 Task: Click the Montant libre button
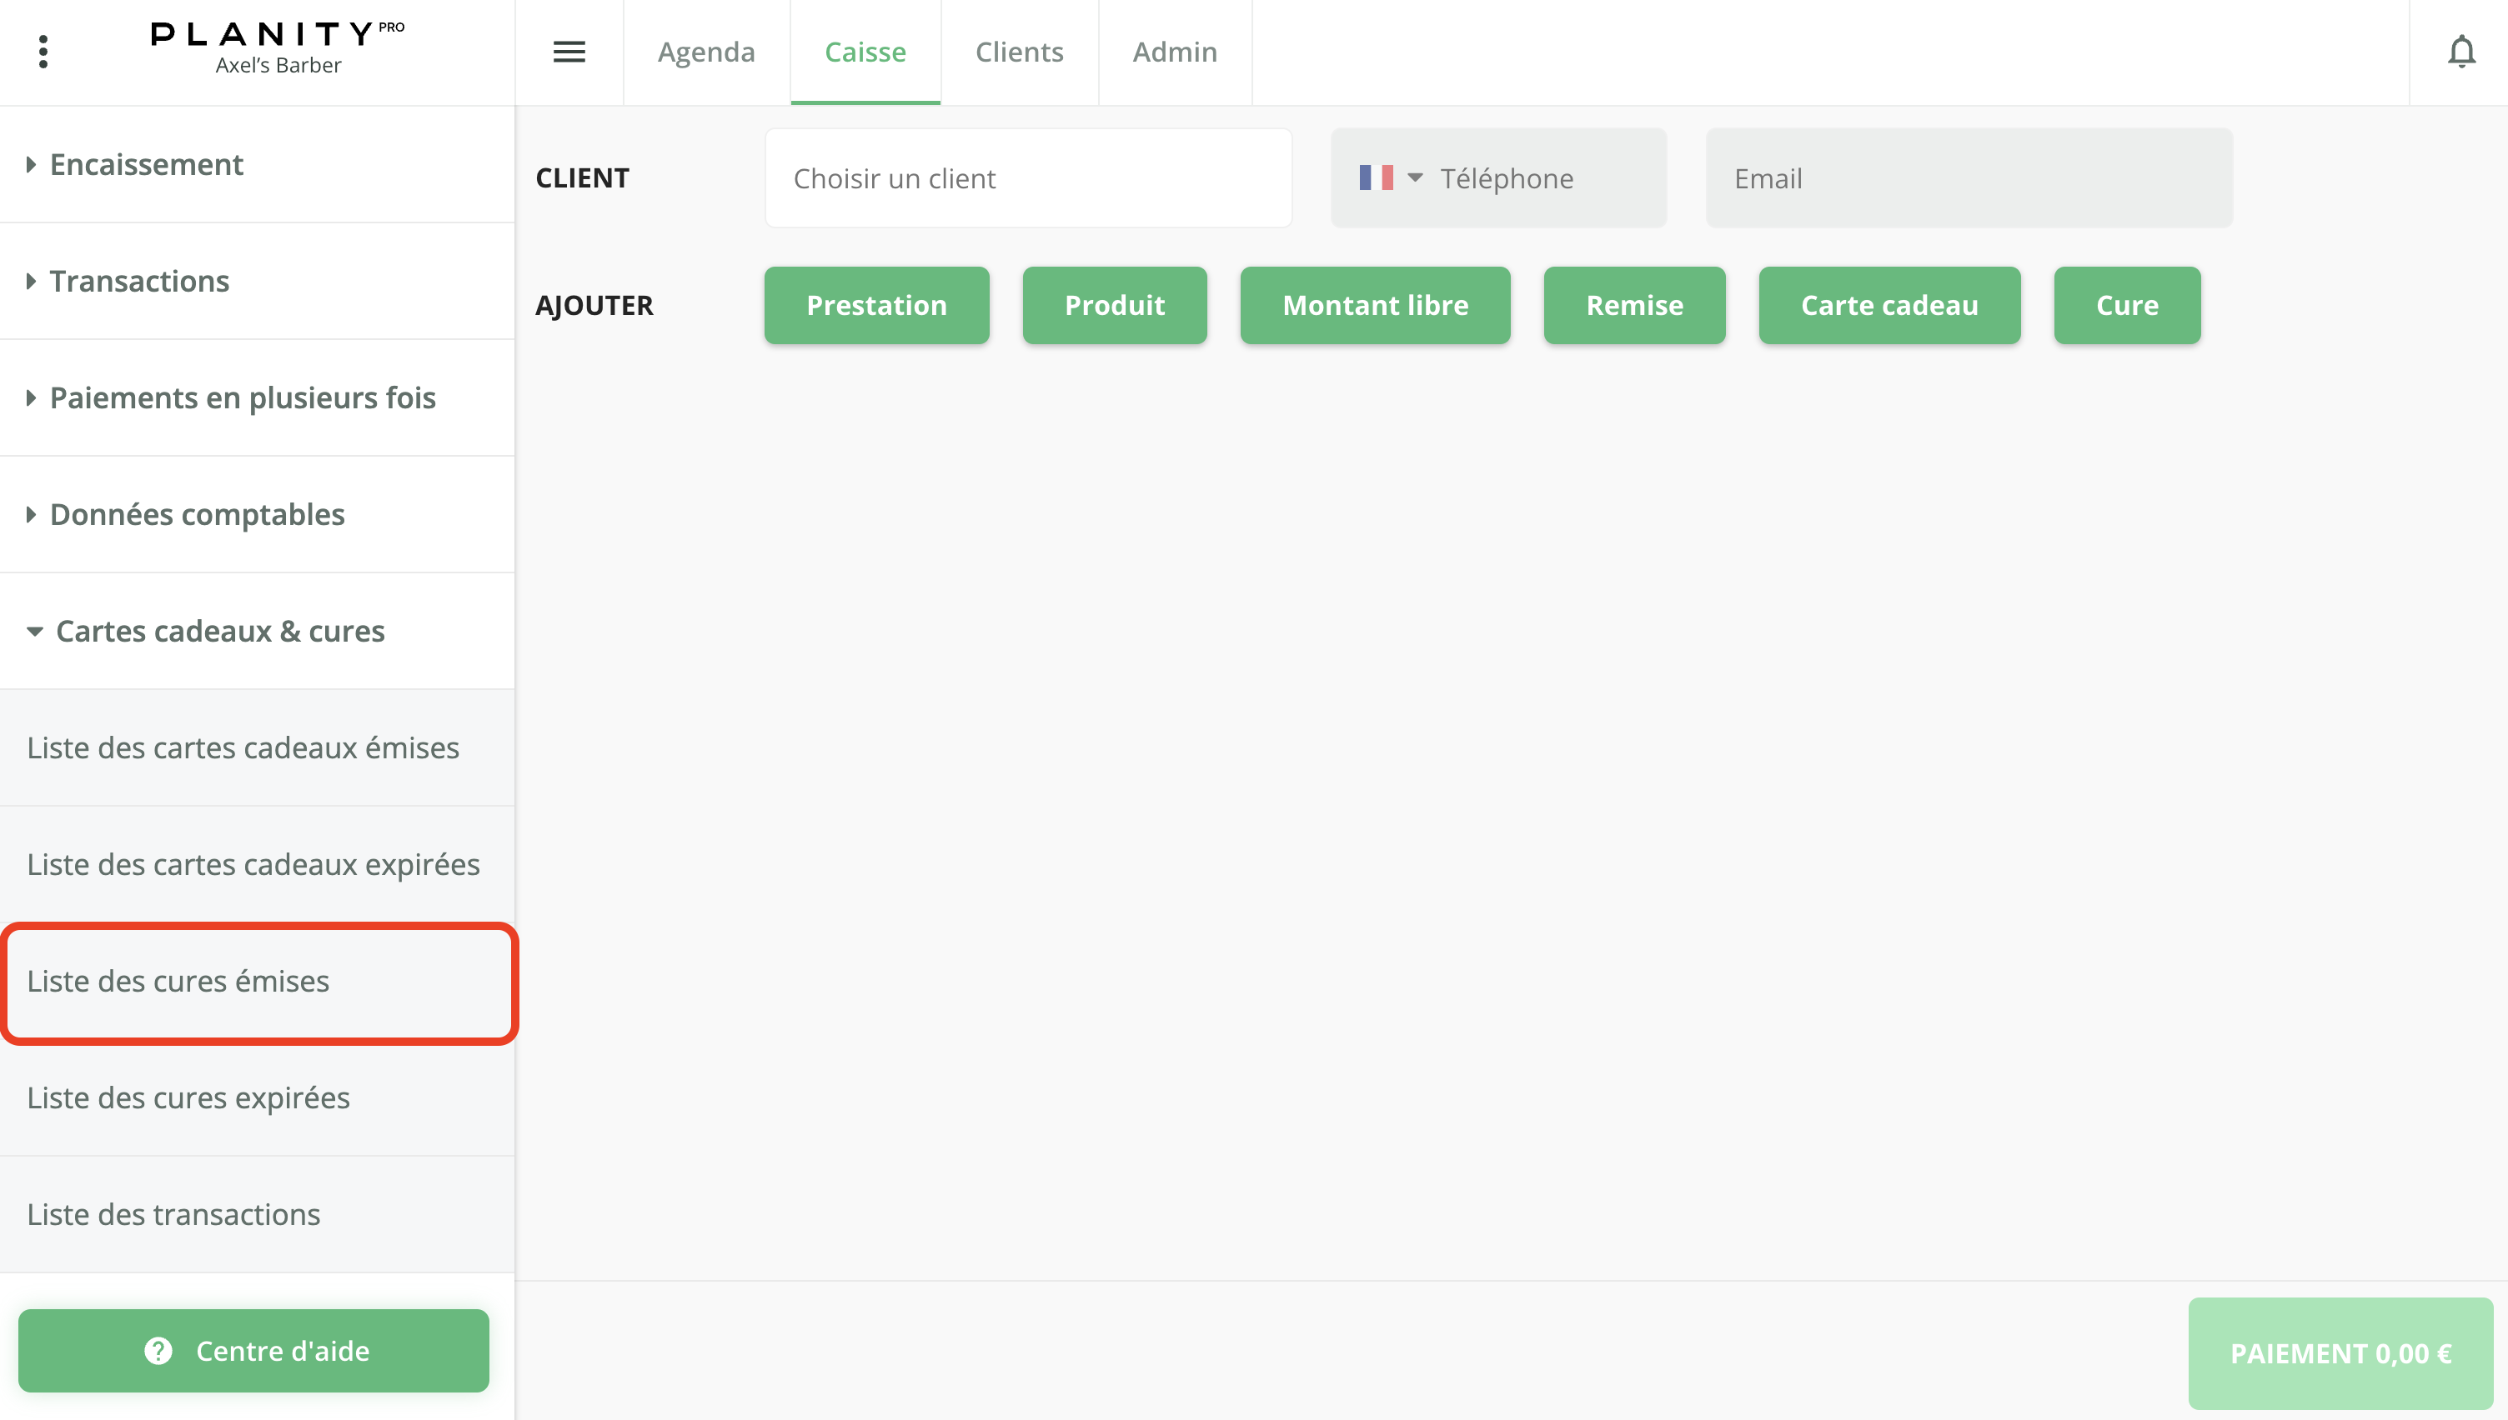click(x=1374, y=305)
